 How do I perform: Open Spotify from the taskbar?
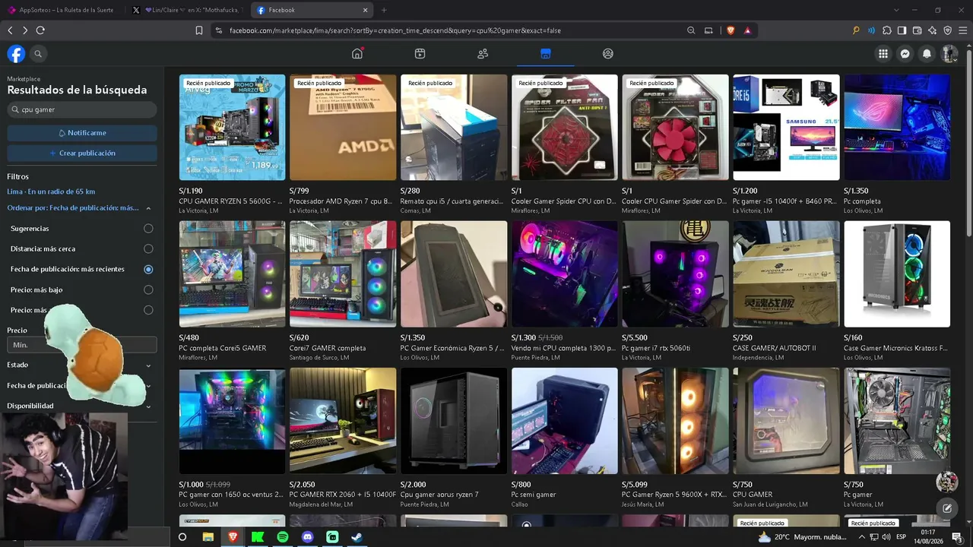coord(283,537)
